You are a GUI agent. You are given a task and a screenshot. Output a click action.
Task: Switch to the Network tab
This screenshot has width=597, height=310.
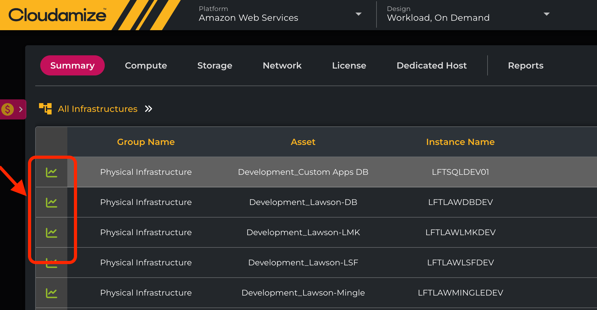click(x=282, y=65)
